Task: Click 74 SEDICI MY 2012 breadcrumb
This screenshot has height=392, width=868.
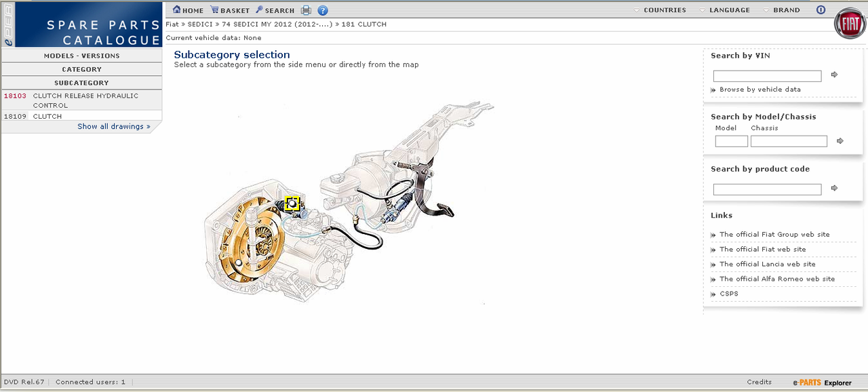Action: (x=277, y=24)
